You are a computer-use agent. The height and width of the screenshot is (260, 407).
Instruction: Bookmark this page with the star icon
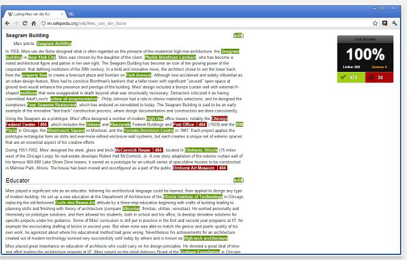[374, 23]
